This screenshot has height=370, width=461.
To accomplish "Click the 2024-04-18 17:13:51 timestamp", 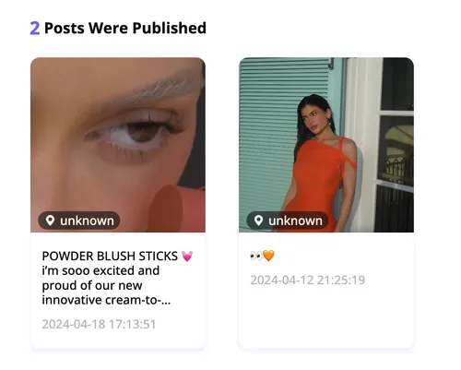I will pos(99,324).
